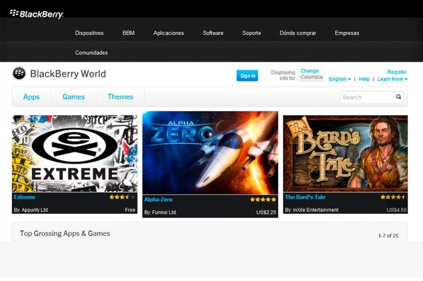Open the Alpha Zero game banner
This screenshot has width=423, height=281.
click(211, 156)
